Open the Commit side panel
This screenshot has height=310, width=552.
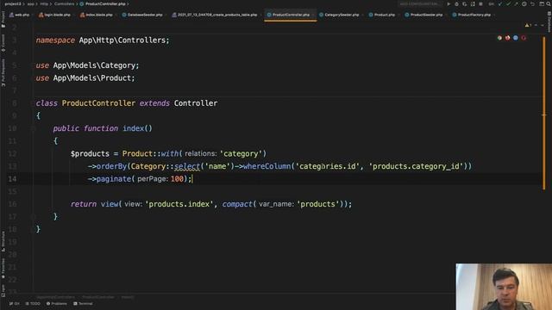[x=3, y=43]
